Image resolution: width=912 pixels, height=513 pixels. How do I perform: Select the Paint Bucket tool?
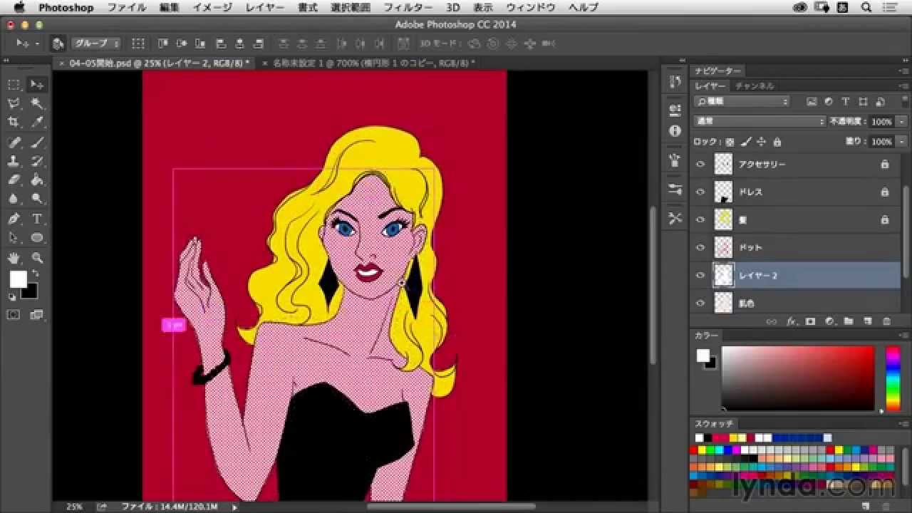pos(37,180)
